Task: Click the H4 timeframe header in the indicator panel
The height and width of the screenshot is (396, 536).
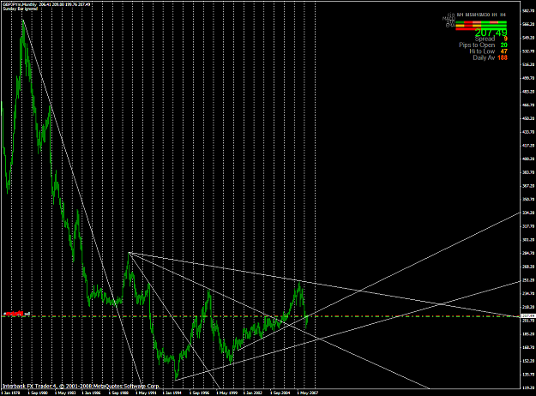Action: pyautogui.click(x=503, y=15)
